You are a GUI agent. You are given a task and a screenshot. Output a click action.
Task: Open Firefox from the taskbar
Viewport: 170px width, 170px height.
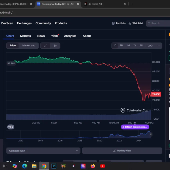point(93,166)
